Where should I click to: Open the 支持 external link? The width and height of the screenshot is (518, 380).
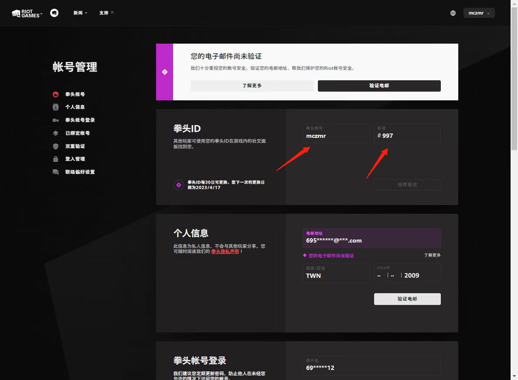tap(106, 13)
